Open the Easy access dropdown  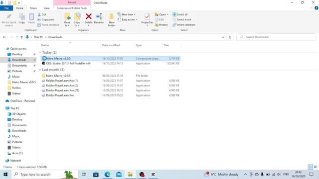coord(128,20)
